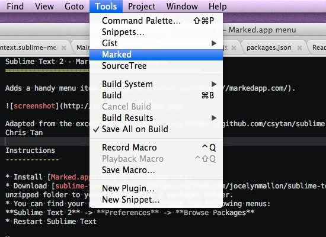Open the SourceTree menu item
This screenshot has width=326, height=237.
(x=156, y=66)
